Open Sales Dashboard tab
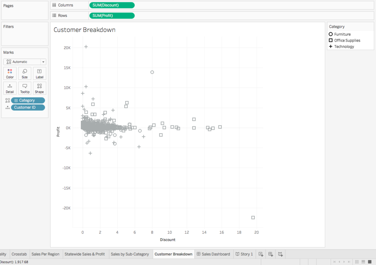Viewport: 376px width, 265px height. 213,254
